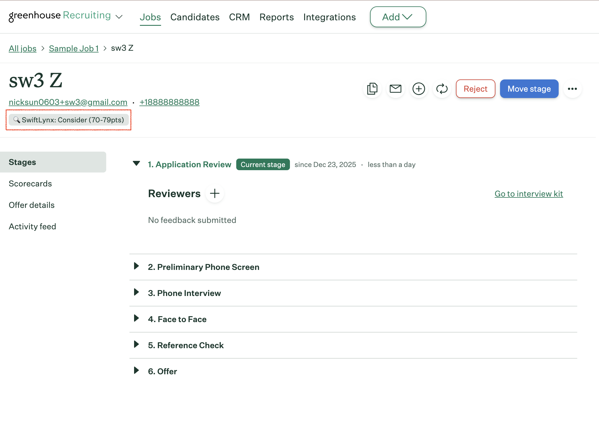Viewport: 599px width, 425px height.
Task: Click the Move stage button
Action: point(529,89)
